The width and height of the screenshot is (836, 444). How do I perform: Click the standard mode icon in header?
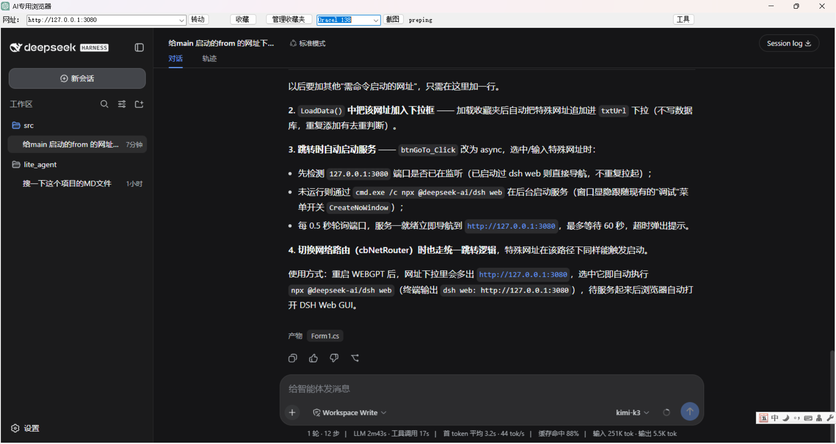[x=293, y=44]
